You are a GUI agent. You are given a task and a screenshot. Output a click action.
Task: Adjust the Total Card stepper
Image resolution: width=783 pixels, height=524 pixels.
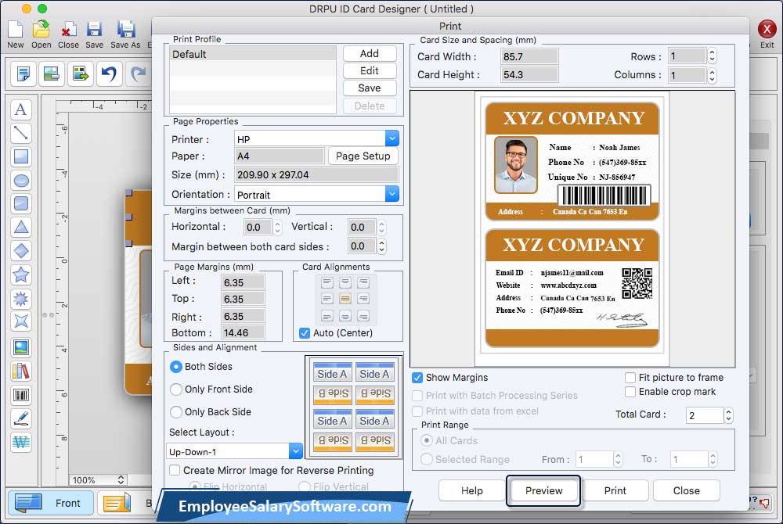coord(728,415)
